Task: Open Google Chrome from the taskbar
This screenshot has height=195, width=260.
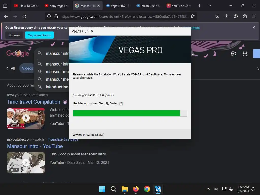Action: point(147,189)
